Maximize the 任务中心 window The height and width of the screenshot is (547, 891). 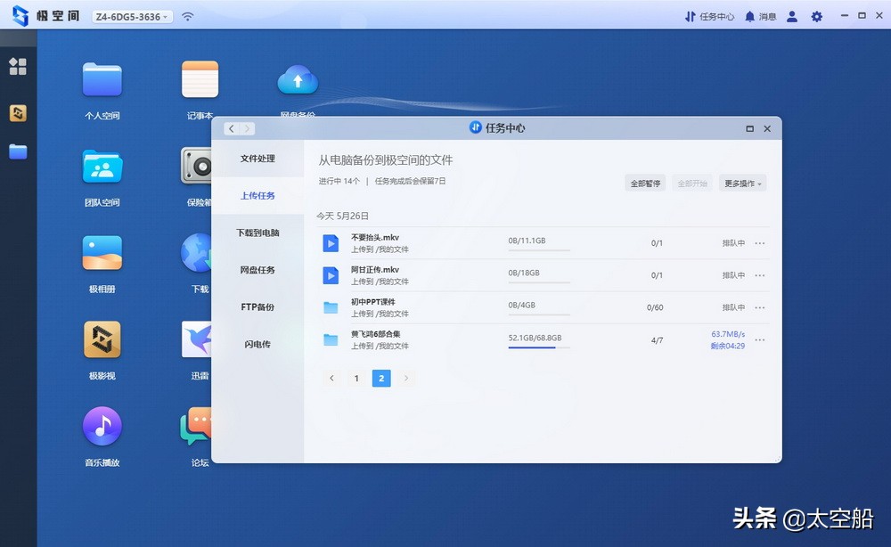pos(749,129)
